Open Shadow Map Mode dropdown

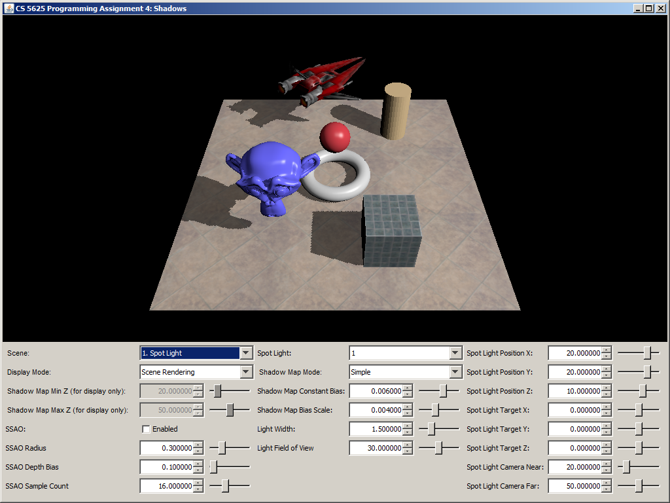coord(455,372)
